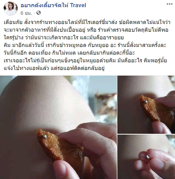Open the อยากดังเดี๋ยวจัดให้ Travel page name

click(x=53, y=5)
